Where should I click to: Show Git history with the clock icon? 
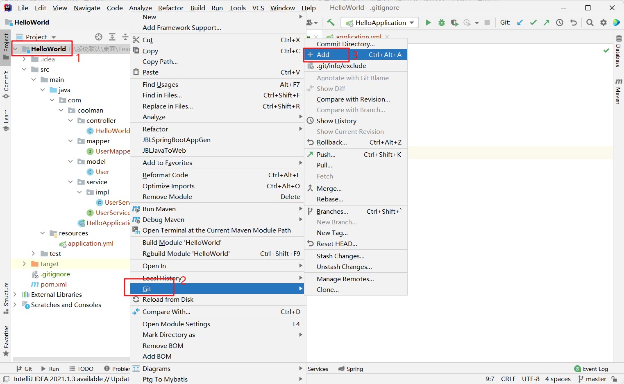[x=560, y=23]
